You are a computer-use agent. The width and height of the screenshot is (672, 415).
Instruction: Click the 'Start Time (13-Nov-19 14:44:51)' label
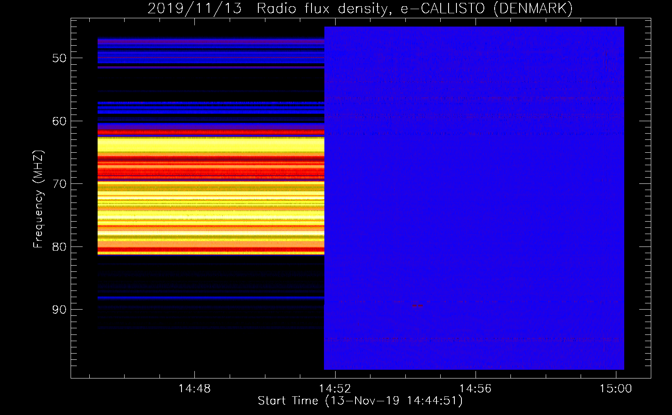click(x=360, y=401)
